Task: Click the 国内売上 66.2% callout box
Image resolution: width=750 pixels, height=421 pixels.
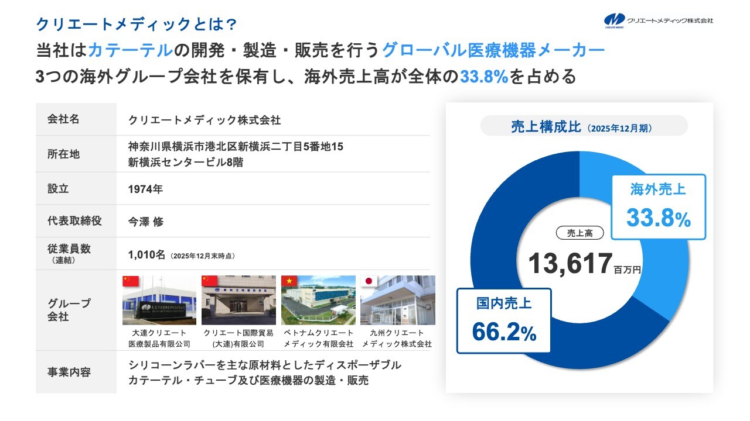Action: click(x=504, y=320)
